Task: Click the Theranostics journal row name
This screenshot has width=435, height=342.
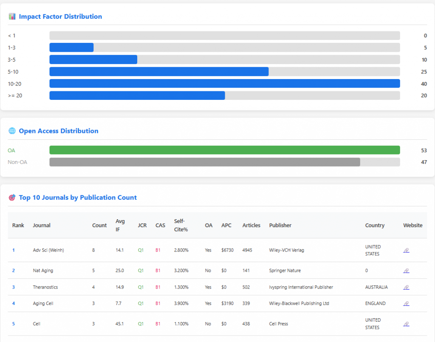Action: tap(45, 287)
